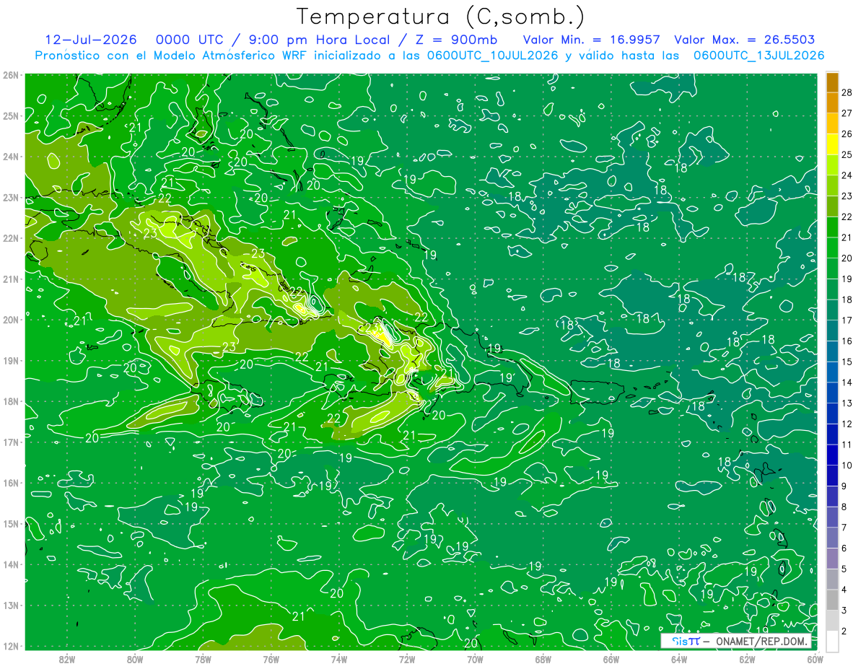Viewport: 866px width, 669px height.
Task: Click the '60W' longitude axis label
Action: coord(815,659)
